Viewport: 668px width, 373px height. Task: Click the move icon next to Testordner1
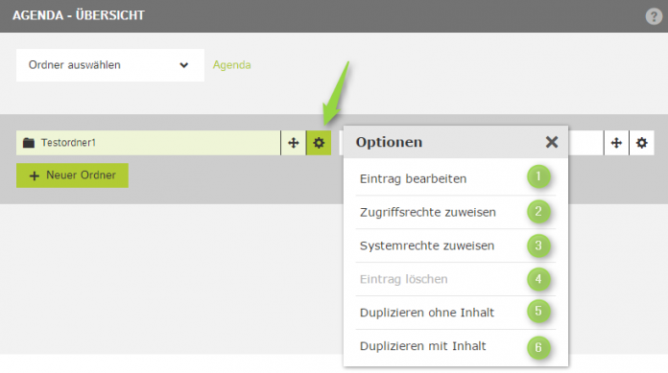(294, 143)
